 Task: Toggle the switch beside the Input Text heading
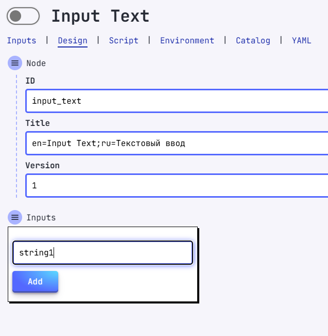23,16
